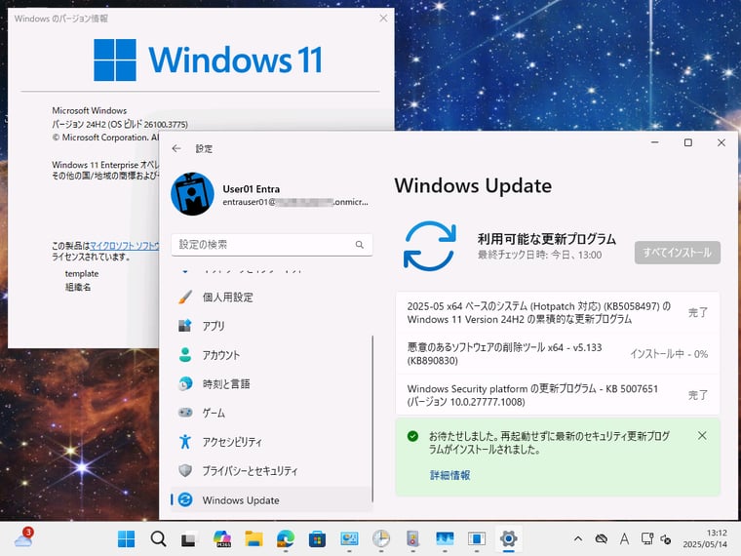Select the KB 5007651 Security platform row
This screenshot has height=556, width=741.
pyautogui.click(x=558, y=395)
